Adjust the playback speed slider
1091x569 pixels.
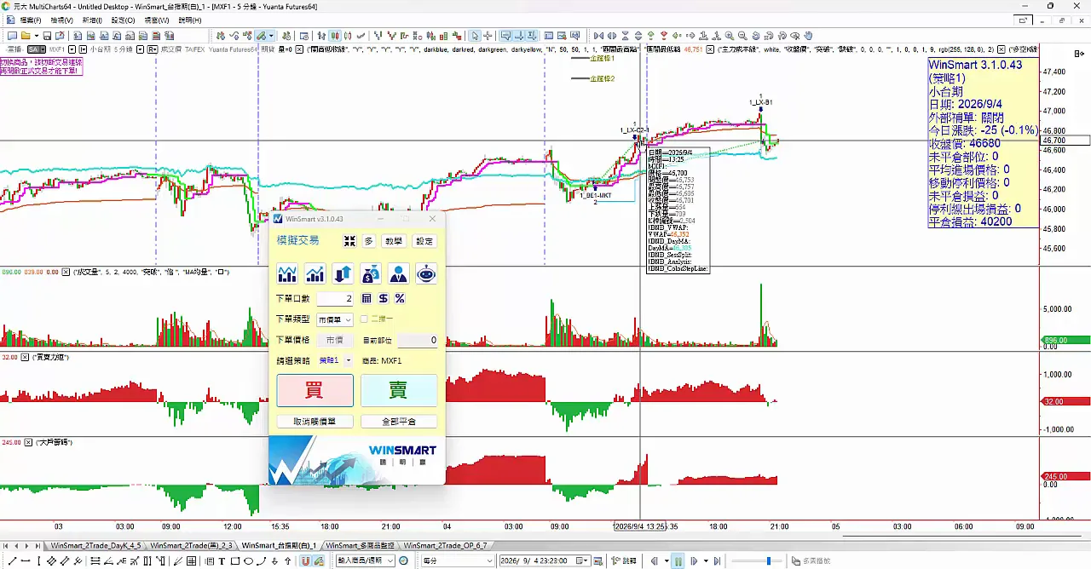point(769,561)
